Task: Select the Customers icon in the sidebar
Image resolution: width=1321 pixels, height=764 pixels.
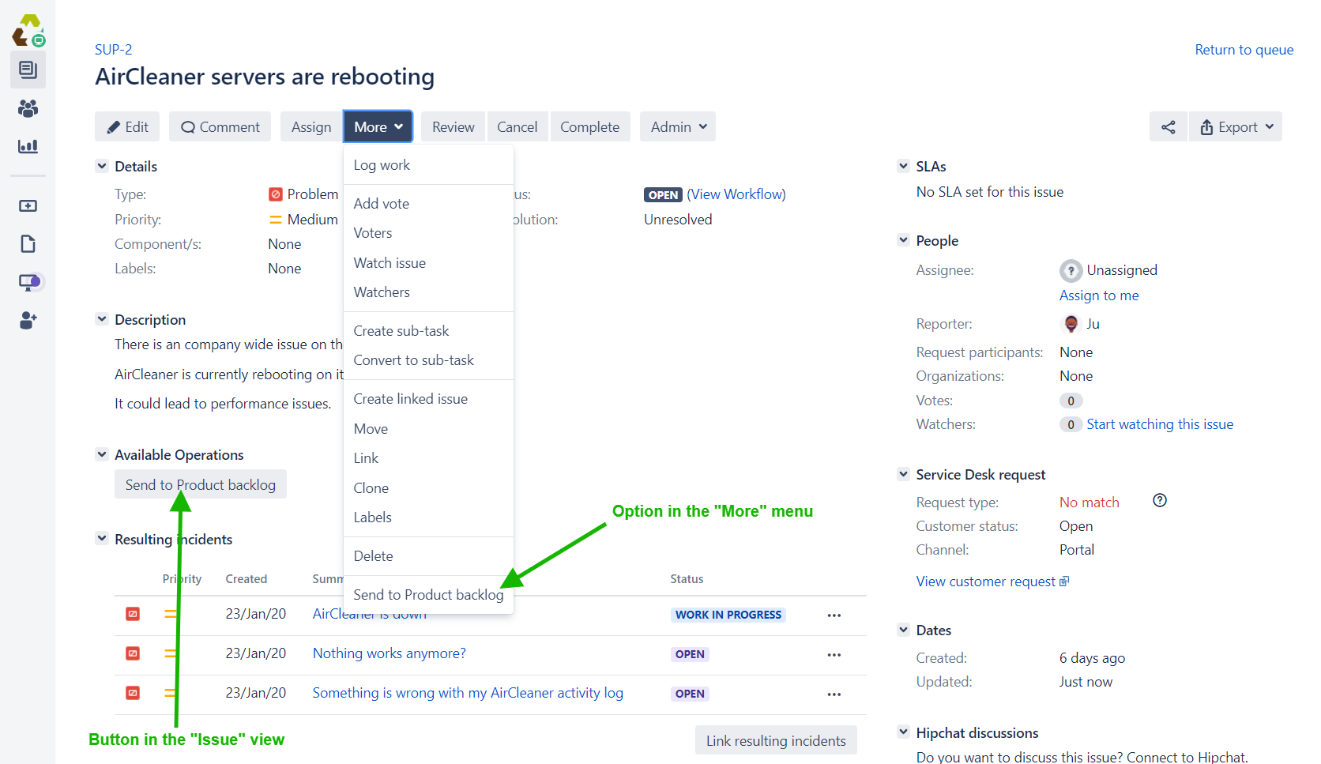Action: [x=28, y=108]
